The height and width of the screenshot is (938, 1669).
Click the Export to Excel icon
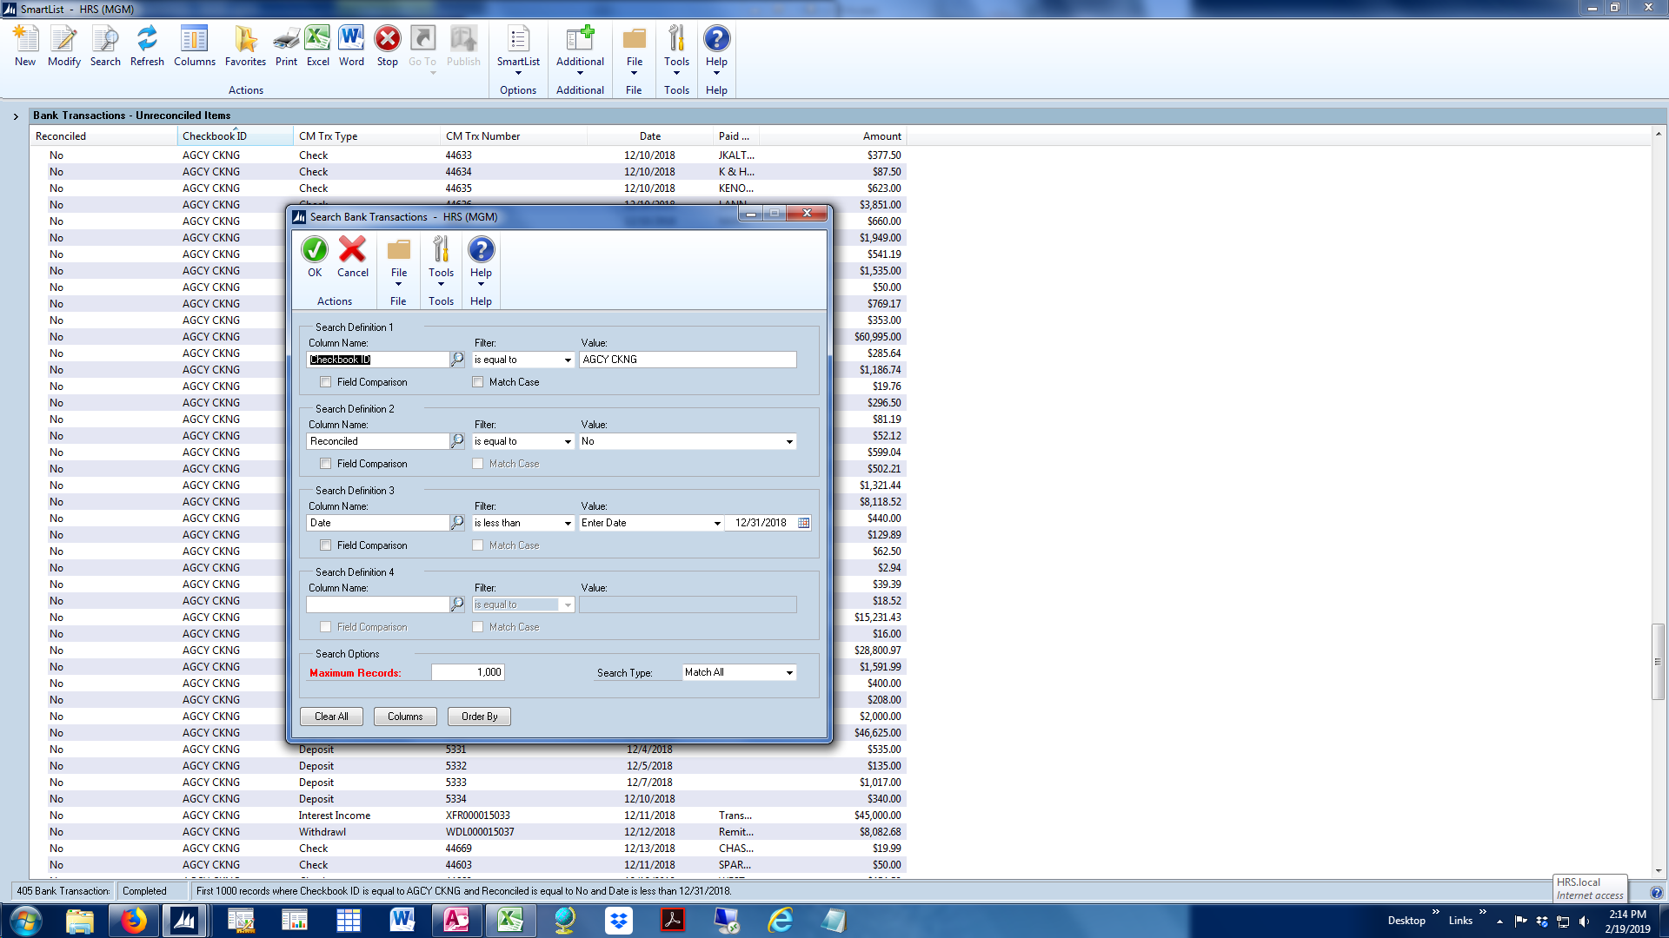tap(317, 40)
